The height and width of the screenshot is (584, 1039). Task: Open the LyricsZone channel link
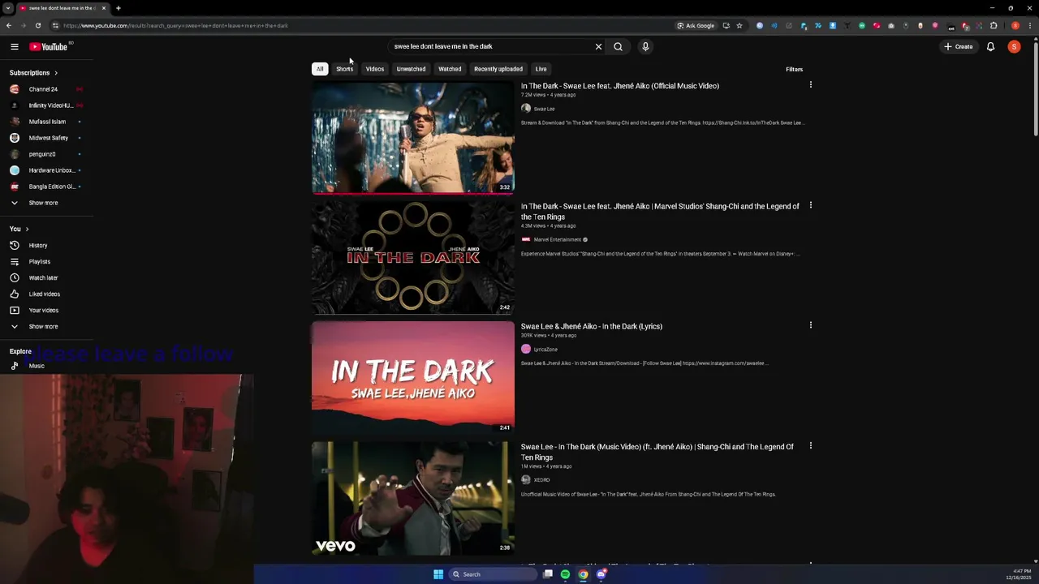click(545, 350)
